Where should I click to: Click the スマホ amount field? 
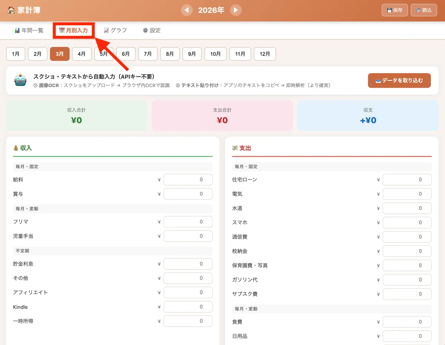(407, 222)
